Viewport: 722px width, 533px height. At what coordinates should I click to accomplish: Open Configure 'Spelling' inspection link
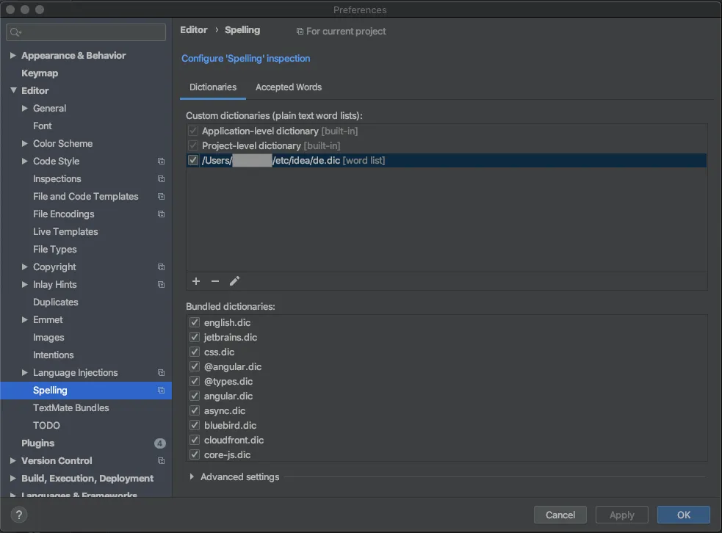coord(245,59)
